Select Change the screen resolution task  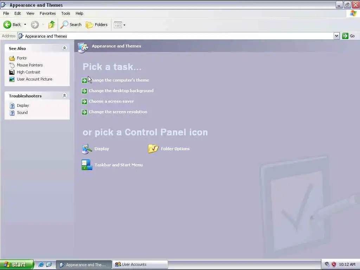point(118,112)
